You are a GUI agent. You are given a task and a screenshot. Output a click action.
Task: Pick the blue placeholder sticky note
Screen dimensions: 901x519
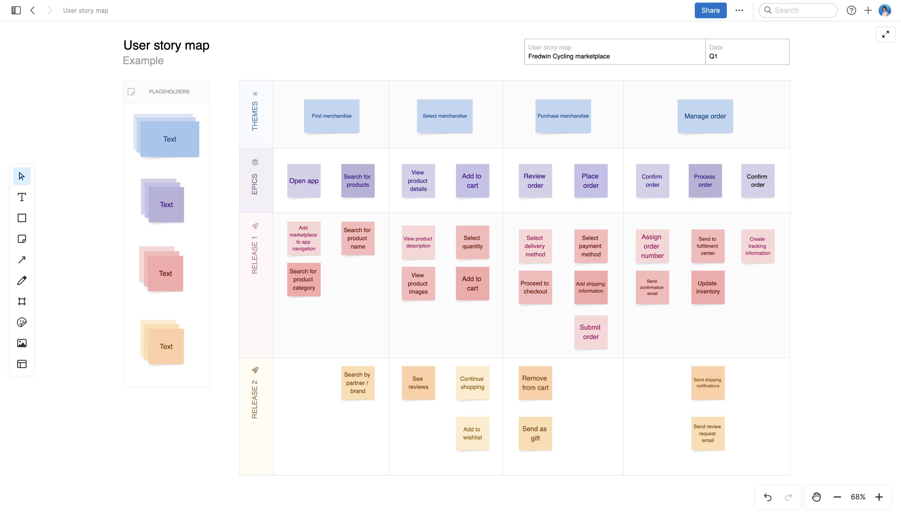169,139
